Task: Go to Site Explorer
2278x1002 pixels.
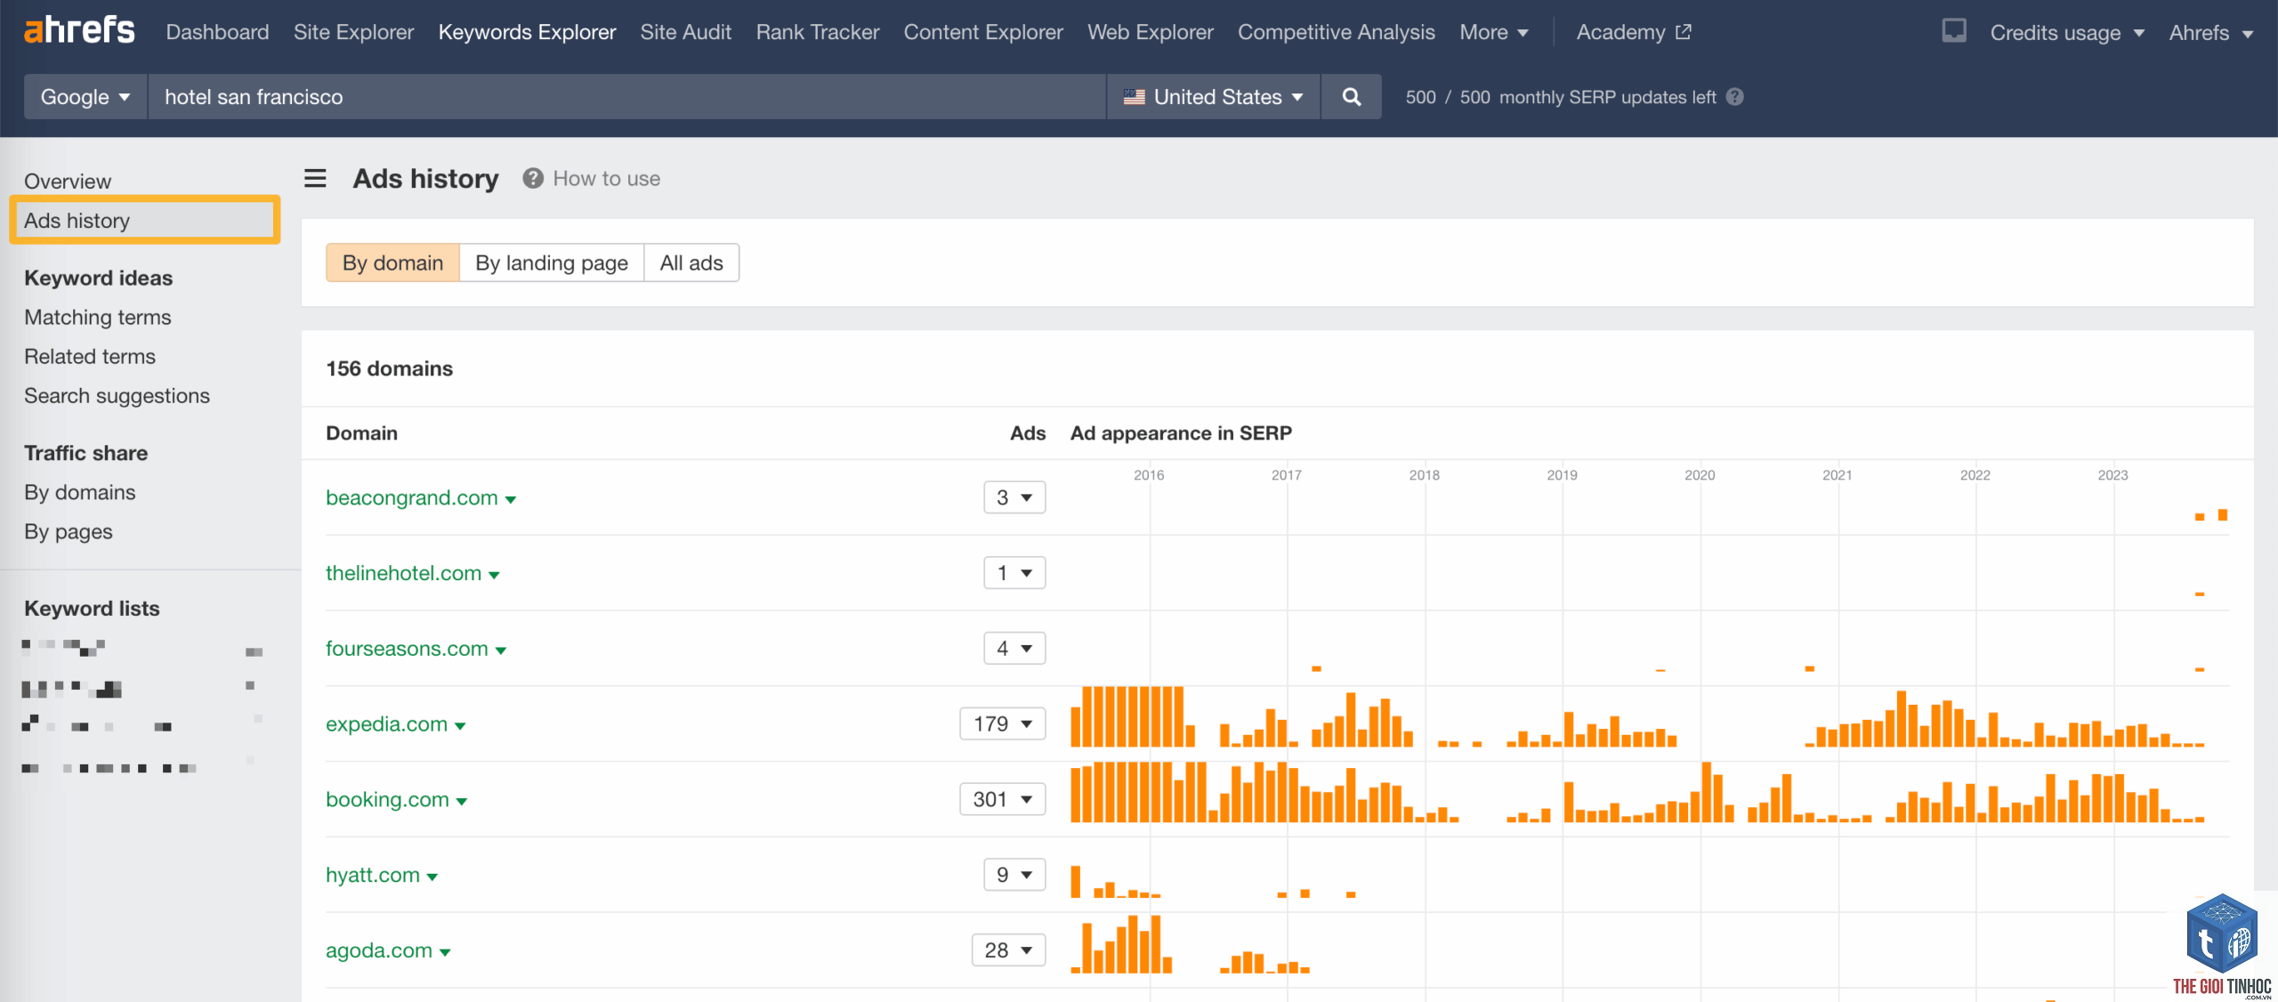Action: [x=353, y=32]
